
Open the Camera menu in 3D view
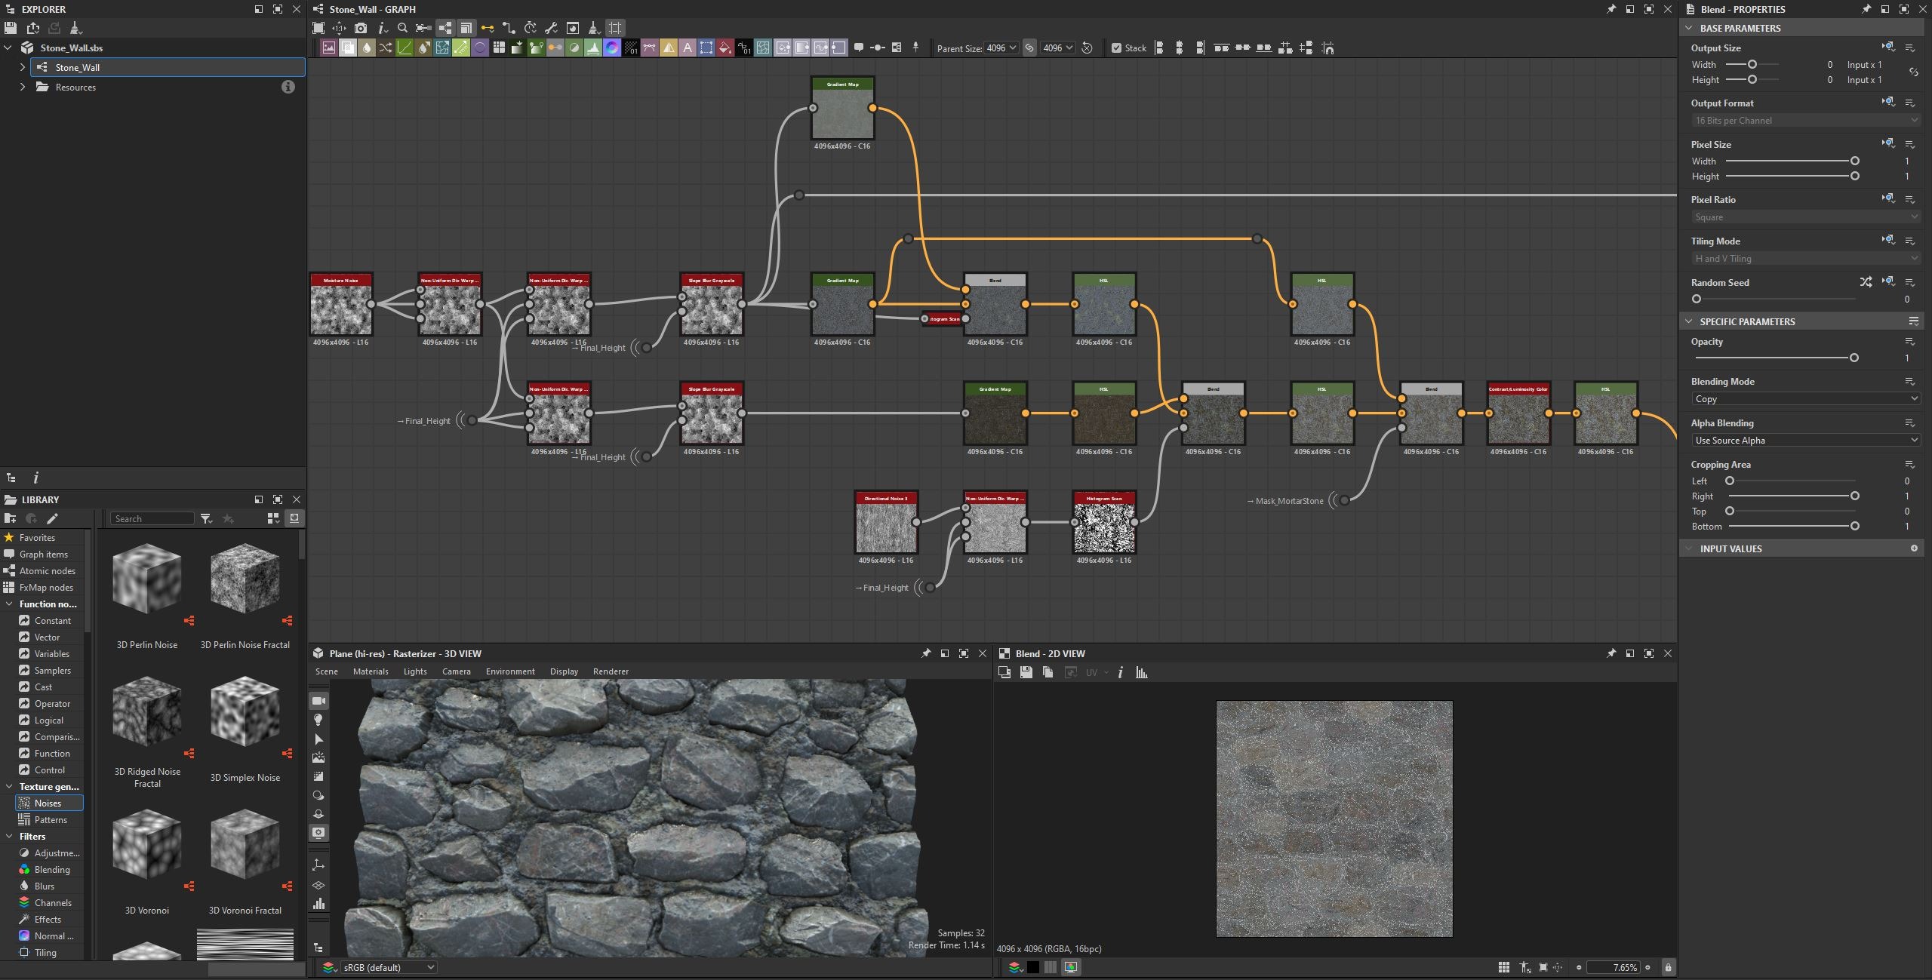(456, 671)
